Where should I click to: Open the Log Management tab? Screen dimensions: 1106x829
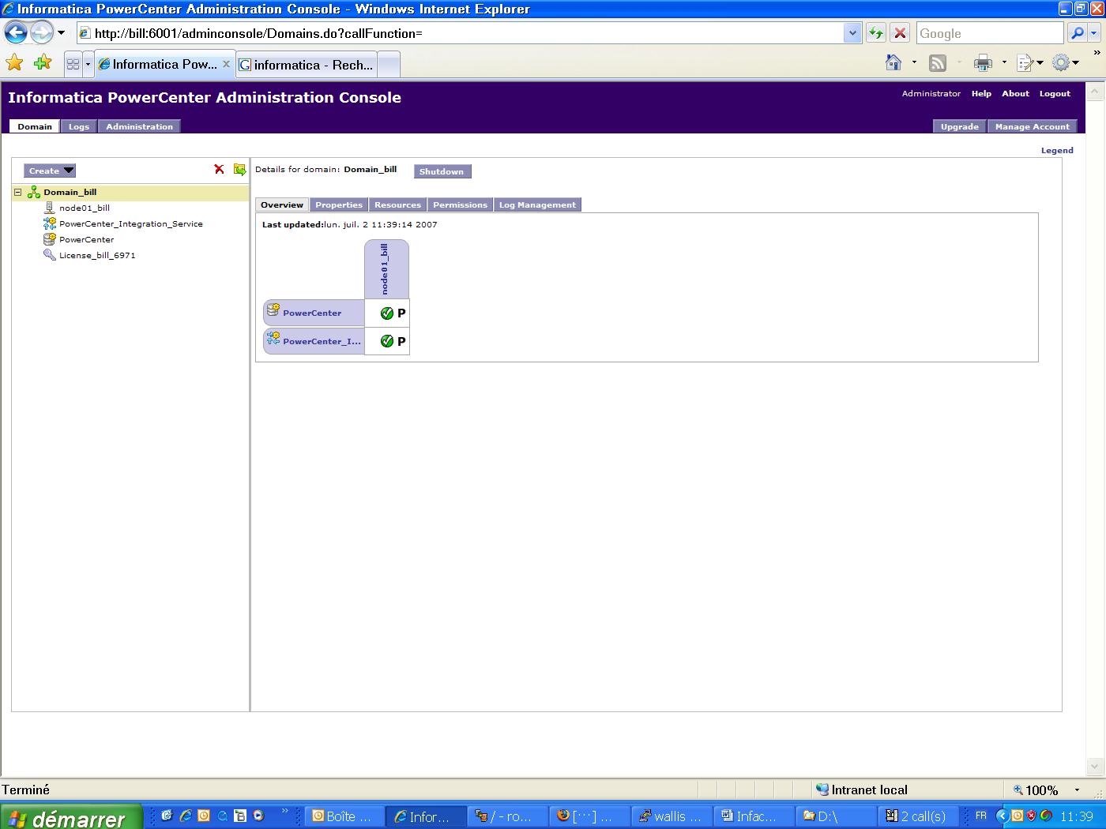click(537, 204)
